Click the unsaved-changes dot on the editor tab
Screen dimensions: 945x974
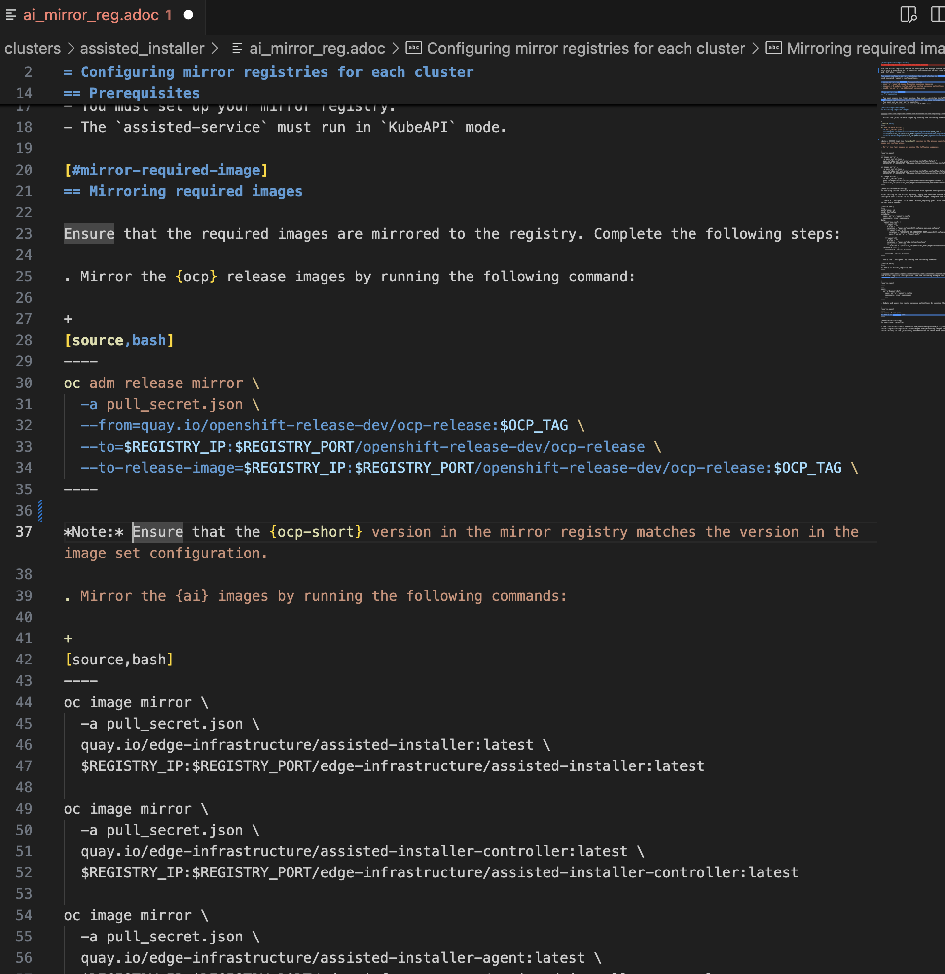pos(188,15)
